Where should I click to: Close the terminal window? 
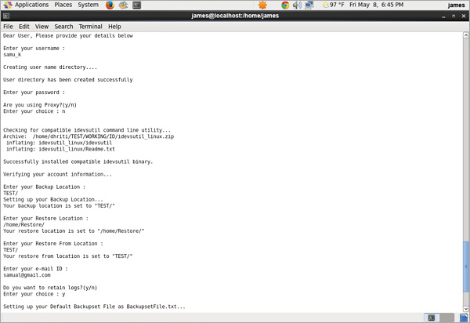pos(464,16)
